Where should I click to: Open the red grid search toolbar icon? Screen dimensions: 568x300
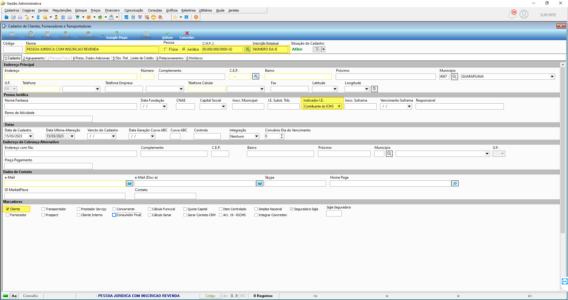point(160,17)
